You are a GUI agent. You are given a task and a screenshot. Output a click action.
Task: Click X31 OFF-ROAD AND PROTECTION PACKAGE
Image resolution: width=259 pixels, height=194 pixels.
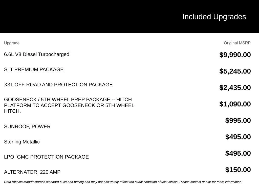pyautogui.click(x=58, y=85)
